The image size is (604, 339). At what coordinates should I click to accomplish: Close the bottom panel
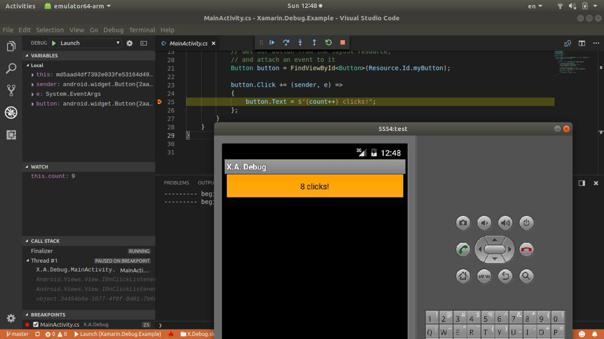pos(596,183)
